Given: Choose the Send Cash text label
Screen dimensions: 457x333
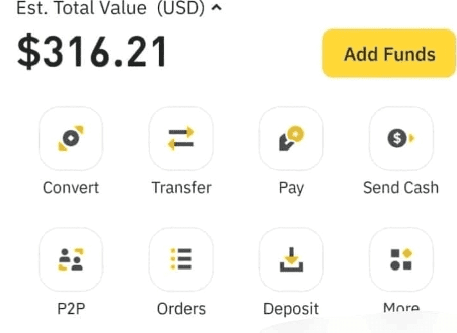Looking at the screenshot, I should tap(401, 188).
